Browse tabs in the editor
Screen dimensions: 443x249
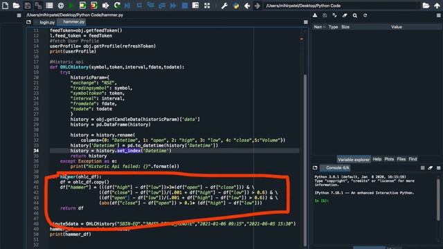pyautogui.click(x=29, y=22)
